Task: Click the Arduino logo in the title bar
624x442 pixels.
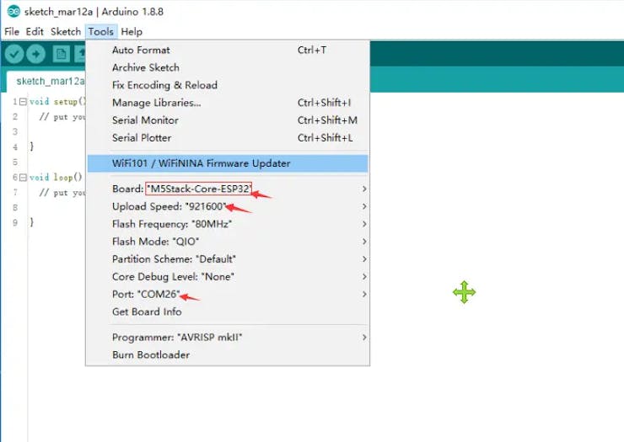Action: tap(13, 11)
